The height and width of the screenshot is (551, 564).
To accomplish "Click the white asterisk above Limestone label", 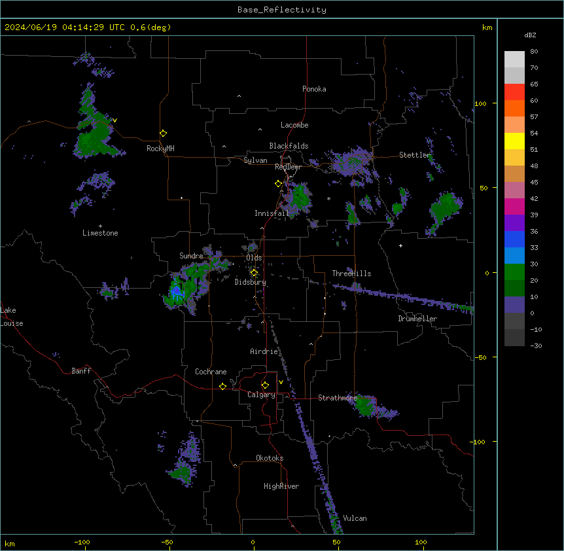I will click(x=100, y=226).
